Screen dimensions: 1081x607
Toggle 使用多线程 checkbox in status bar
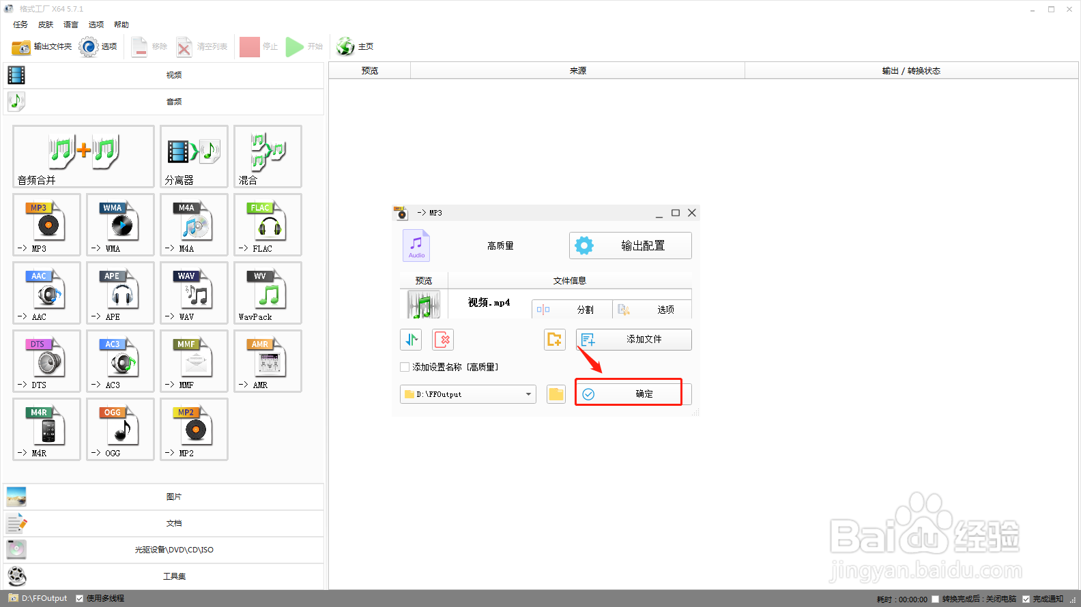80,599
